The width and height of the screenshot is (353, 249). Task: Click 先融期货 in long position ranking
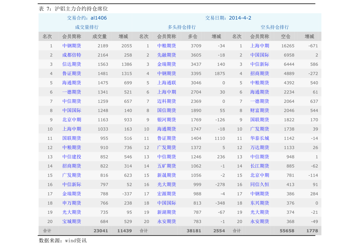pos(167,55)
